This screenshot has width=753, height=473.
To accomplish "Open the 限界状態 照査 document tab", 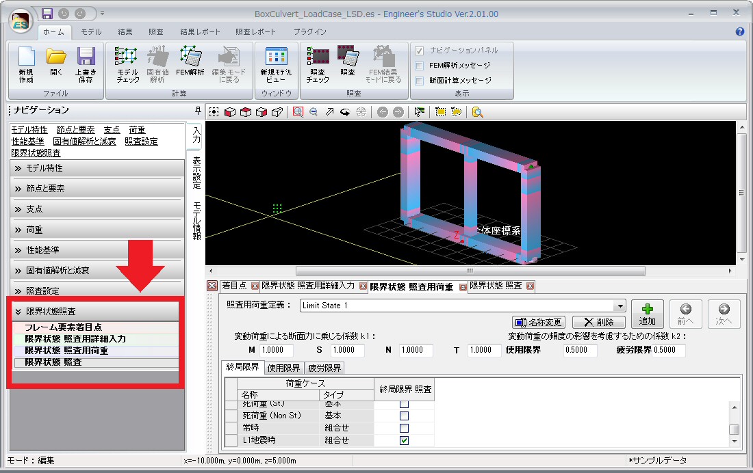I will pos(496,286).
